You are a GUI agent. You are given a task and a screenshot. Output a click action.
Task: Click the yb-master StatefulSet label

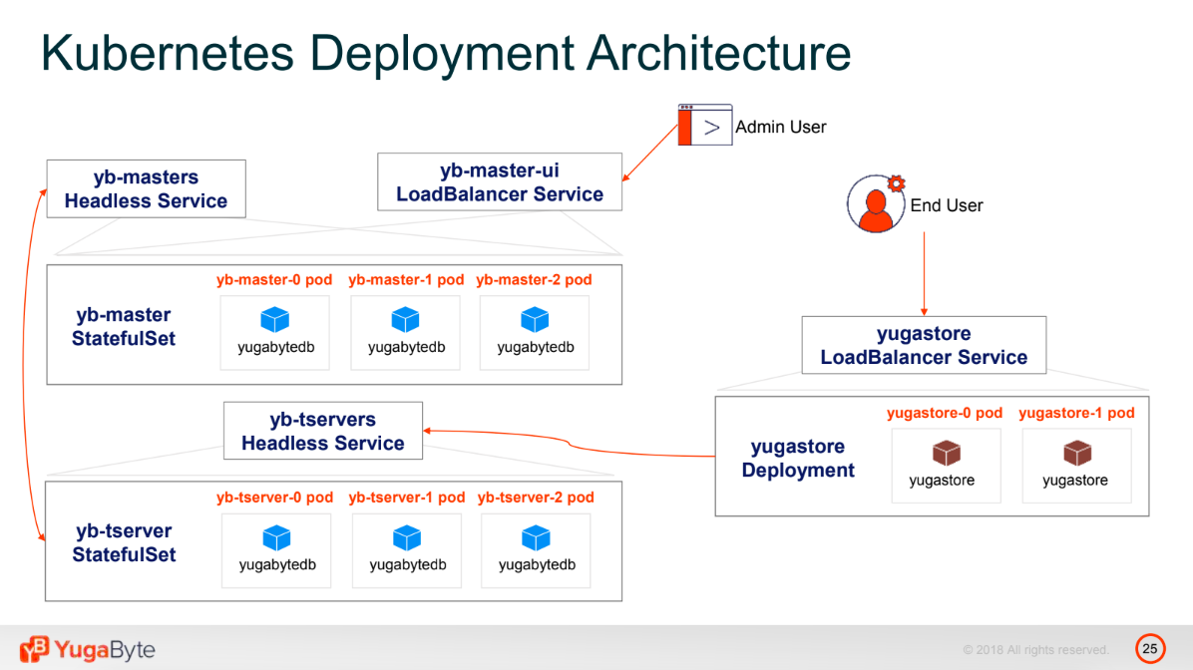coord(124,326)
